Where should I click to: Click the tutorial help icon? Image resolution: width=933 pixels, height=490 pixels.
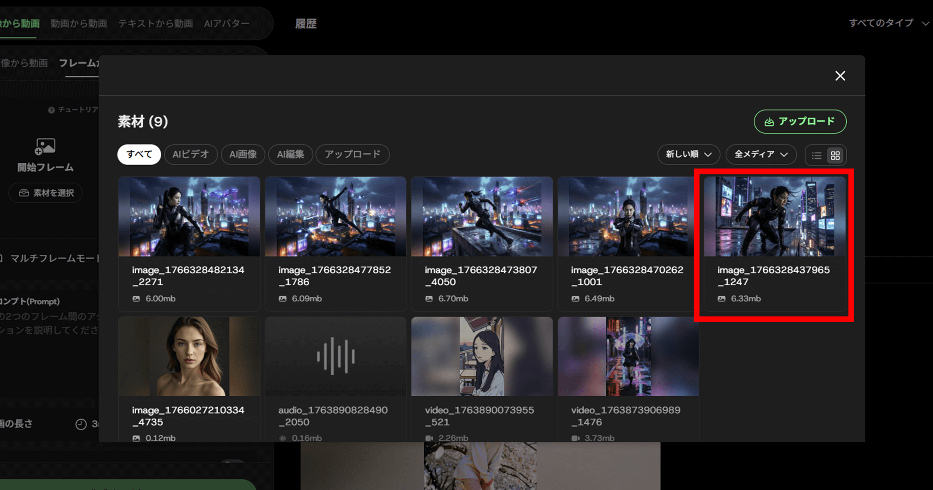[51, 110]
